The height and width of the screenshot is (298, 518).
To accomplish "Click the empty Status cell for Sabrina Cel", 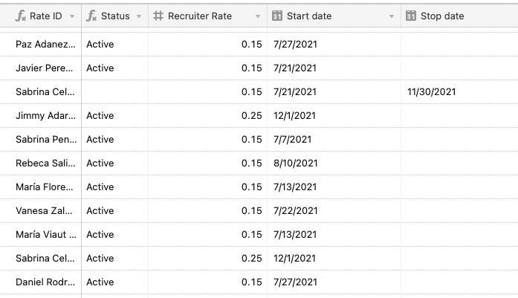I will pos(115,92).
